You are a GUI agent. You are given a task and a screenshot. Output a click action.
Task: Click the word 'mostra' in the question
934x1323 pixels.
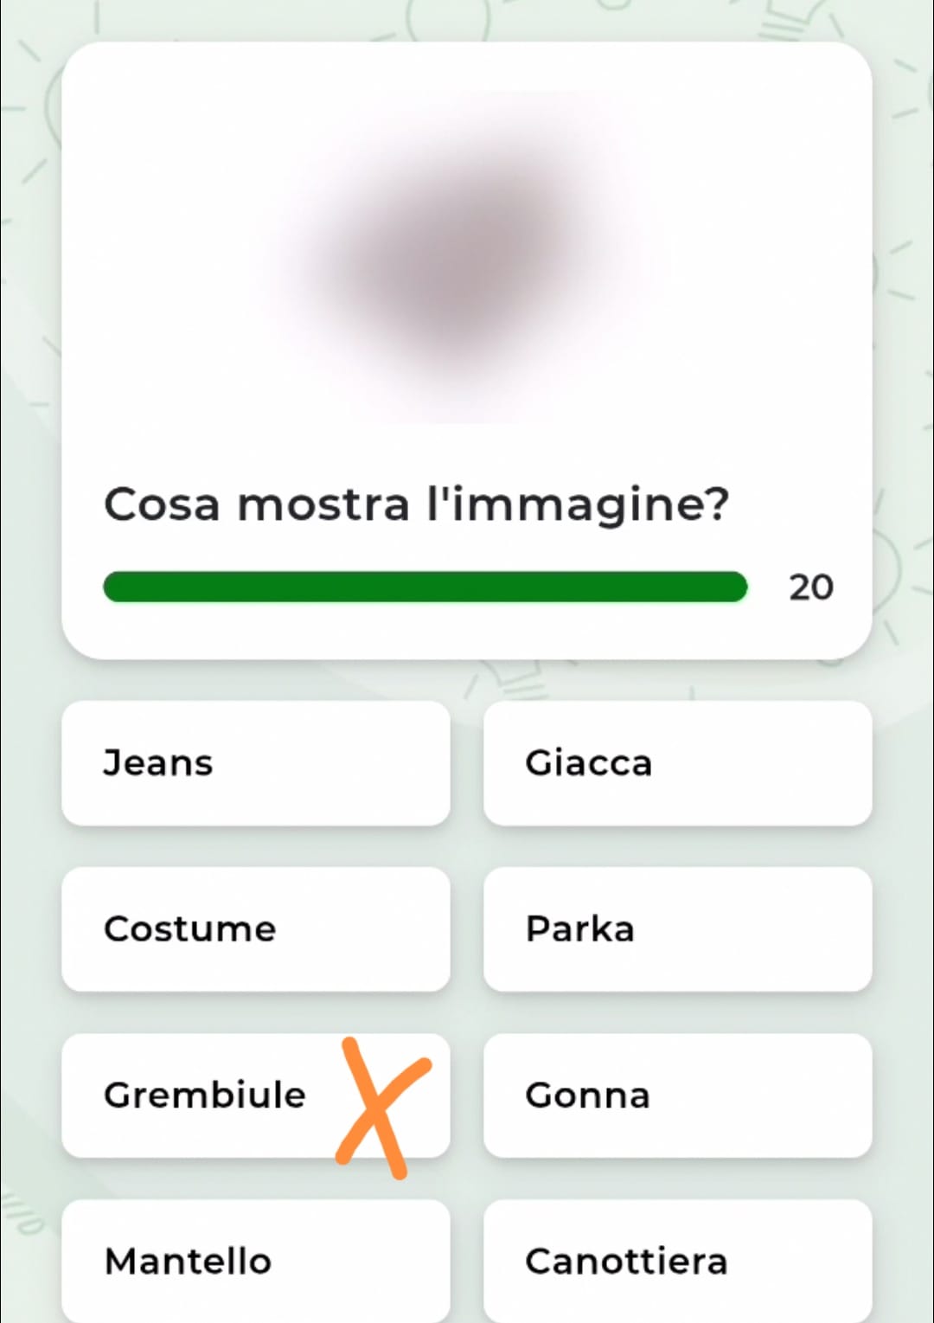[323, 504]
